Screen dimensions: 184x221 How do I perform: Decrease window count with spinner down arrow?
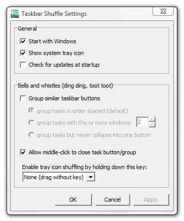152,125
